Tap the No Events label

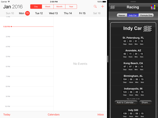click(x=80, y=64)
